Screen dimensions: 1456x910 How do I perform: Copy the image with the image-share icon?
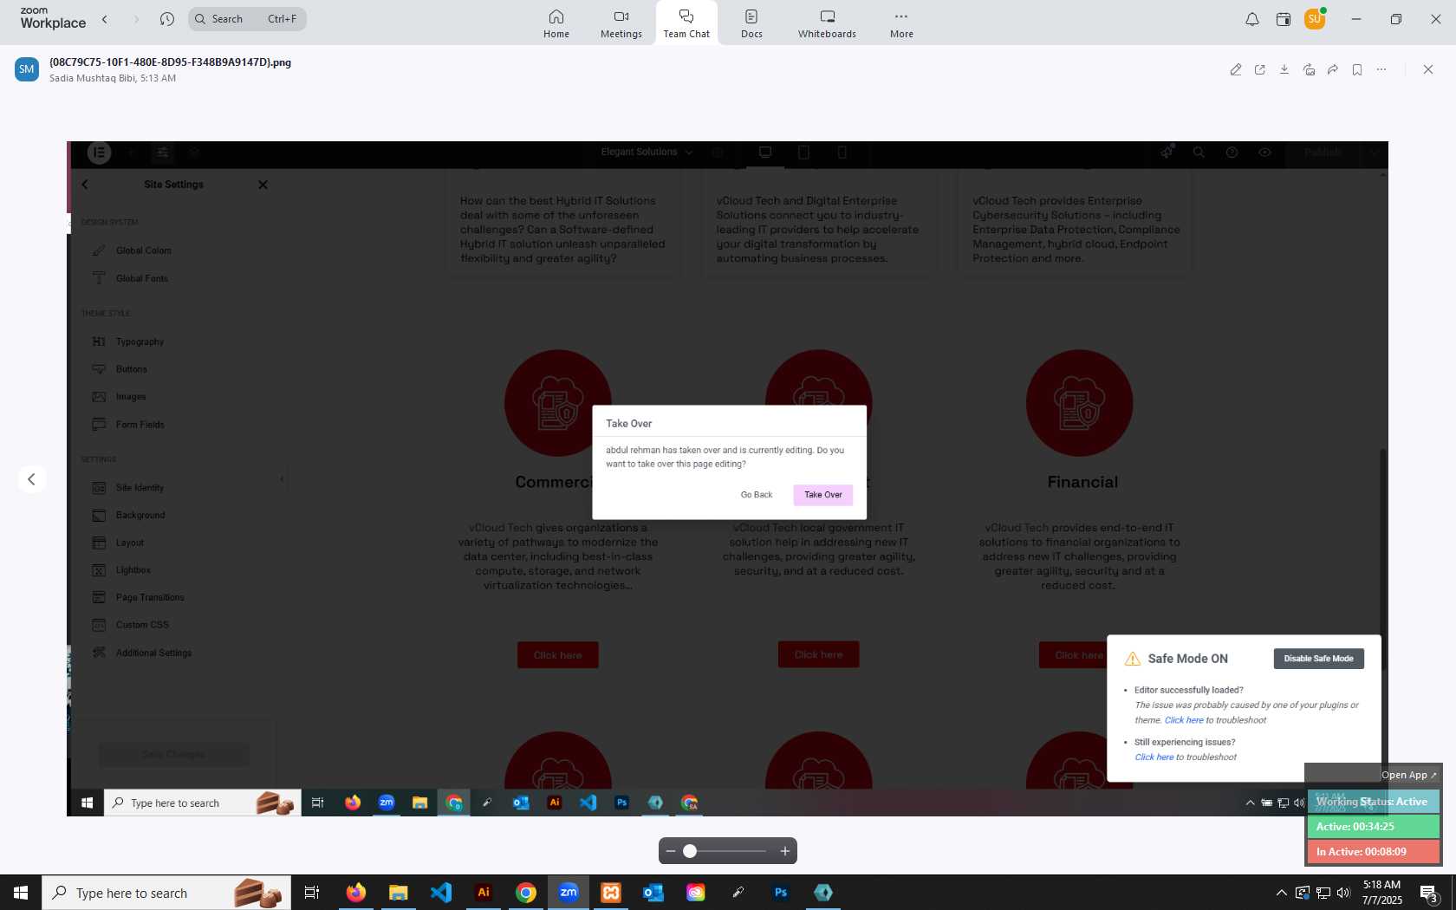pyautogui.click(x=1309, y=69)
